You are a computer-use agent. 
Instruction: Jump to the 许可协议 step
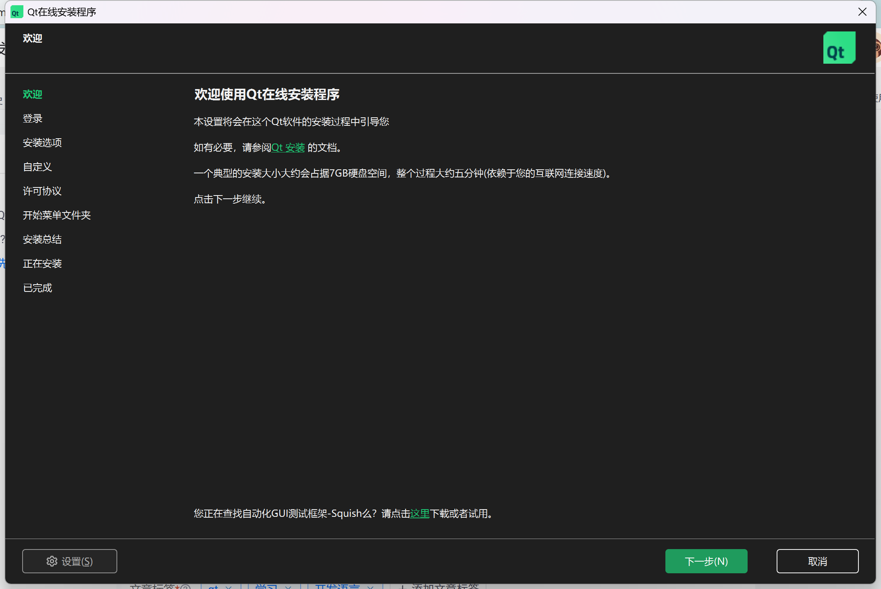tap(42, 191)
